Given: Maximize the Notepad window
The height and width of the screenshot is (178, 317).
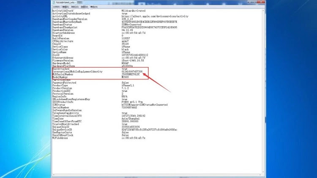Looking at the screenshot, I should (254, 2).
